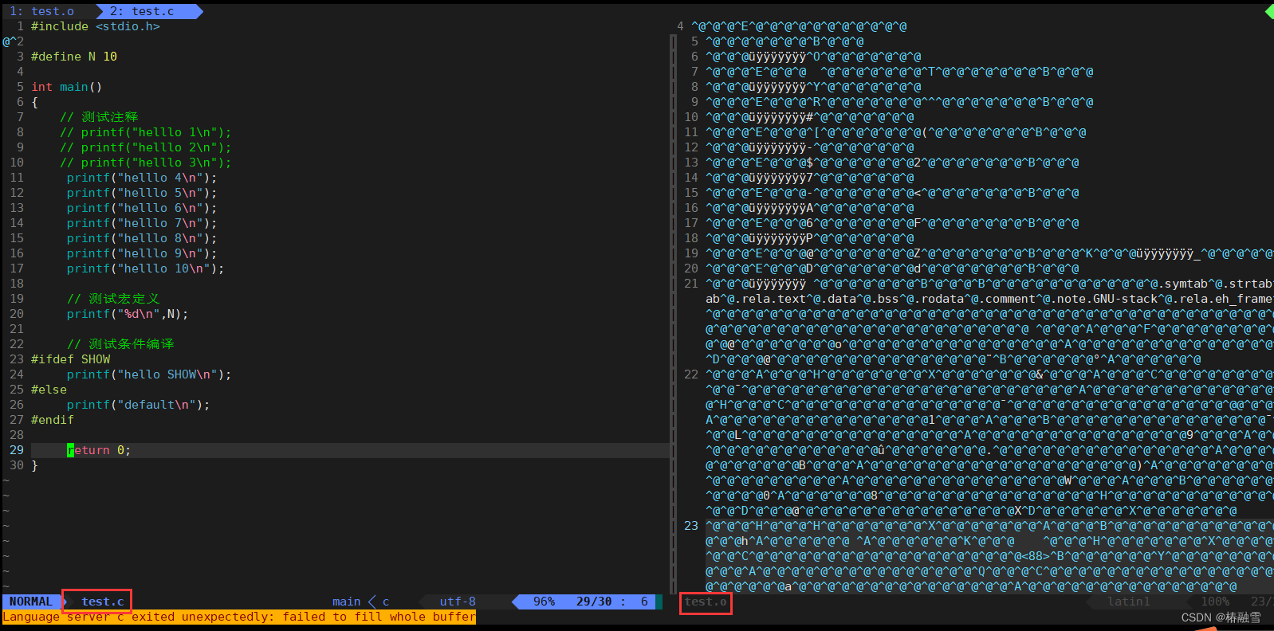The height and width of the screenshot is (631, 1274).
Task: Click line 4 in the test.o pane
Action: pos(799,26)
